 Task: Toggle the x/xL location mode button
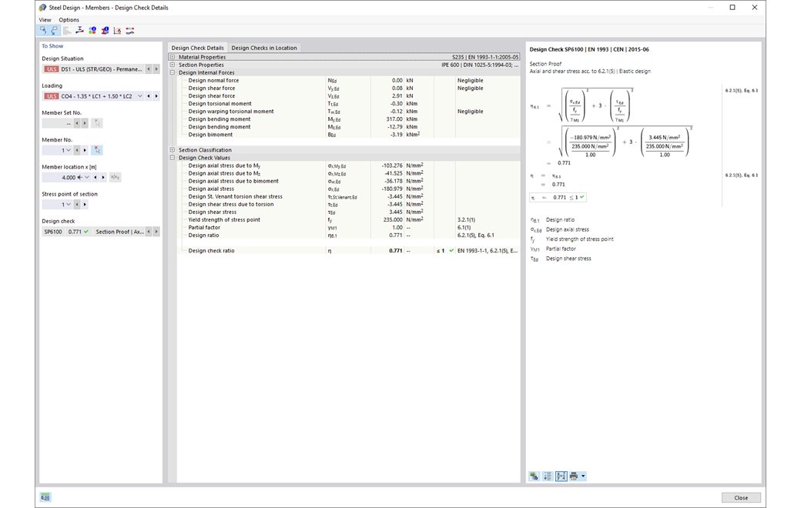(x=115, y=177)
